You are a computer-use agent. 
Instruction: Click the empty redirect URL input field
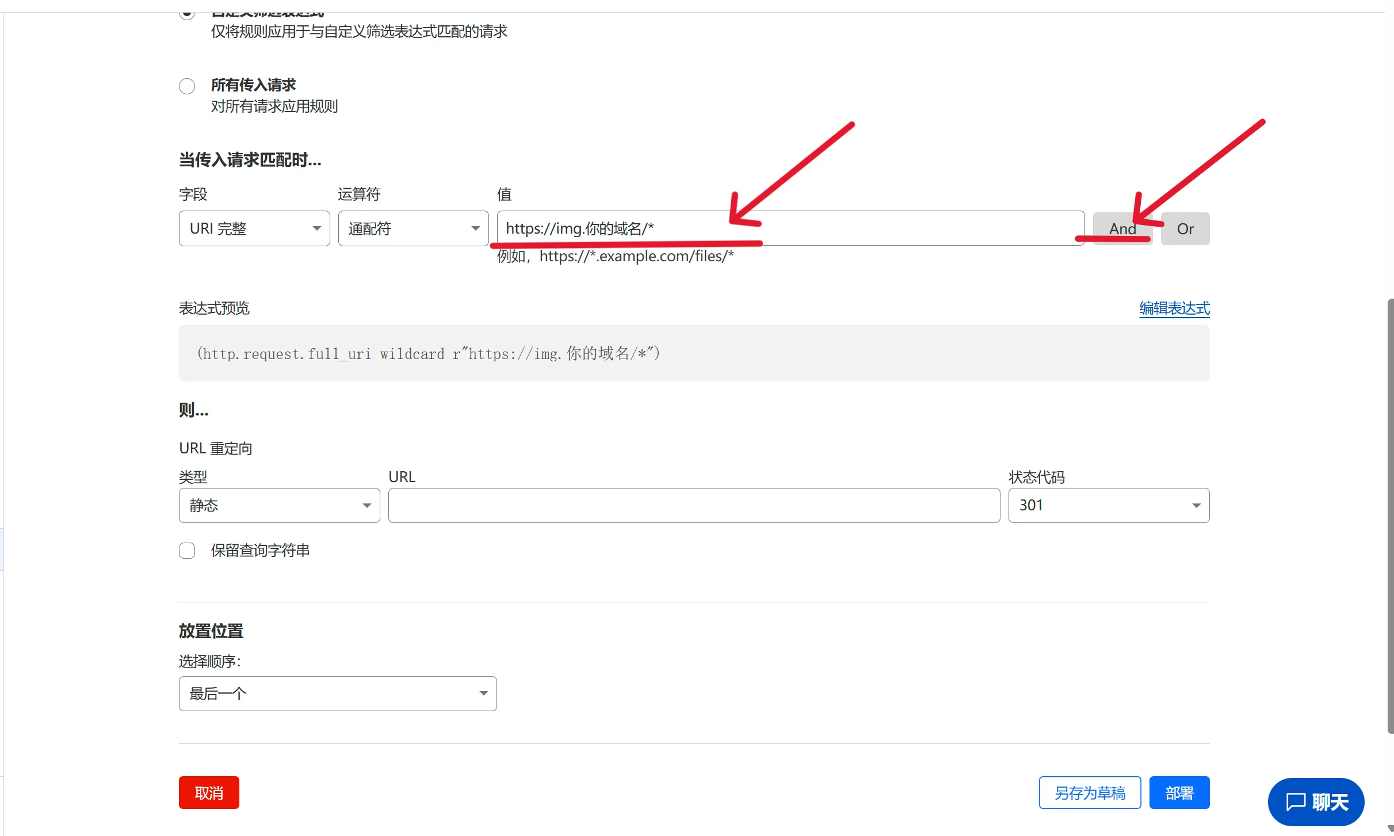[693, 506]
